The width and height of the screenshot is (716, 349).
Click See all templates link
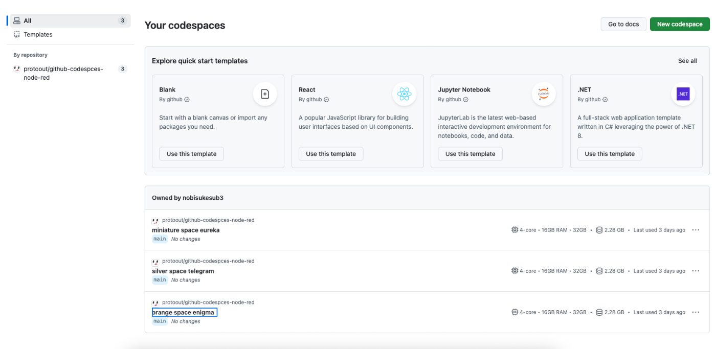point(687,61)
